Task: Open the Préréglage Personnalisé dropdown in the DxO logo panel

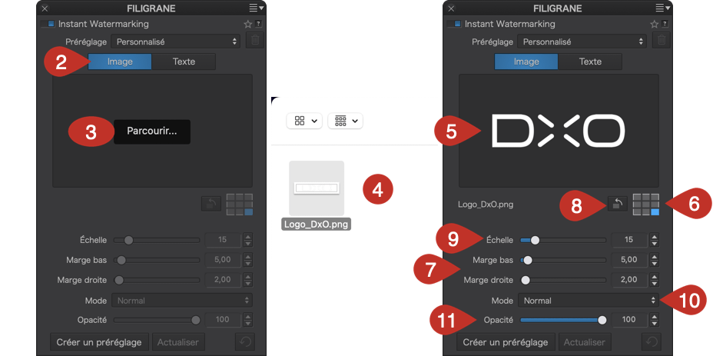Action: coord(582,41)
